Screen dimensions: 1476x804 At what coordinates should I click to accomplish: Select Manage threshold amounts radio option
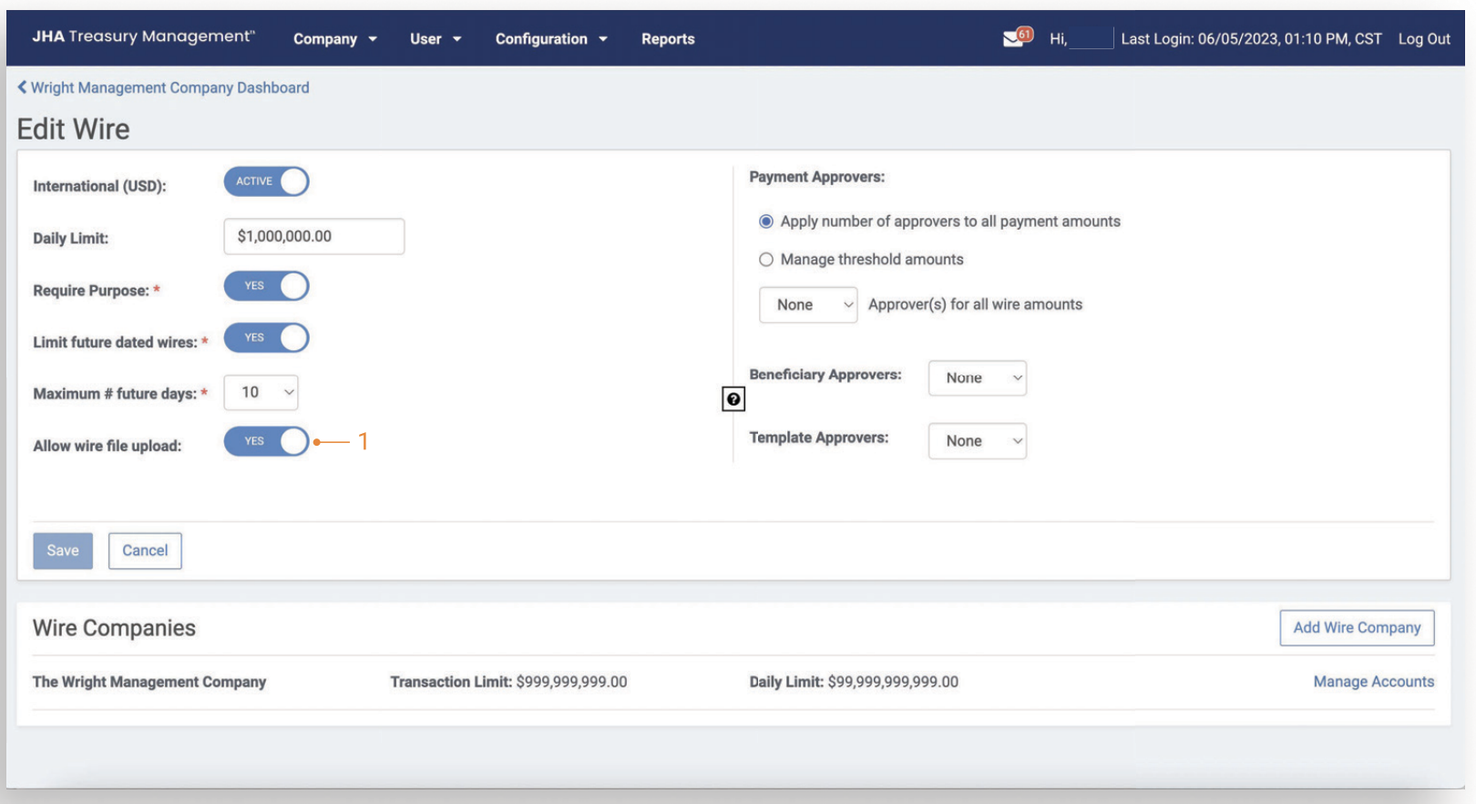(x=766, y=260)
